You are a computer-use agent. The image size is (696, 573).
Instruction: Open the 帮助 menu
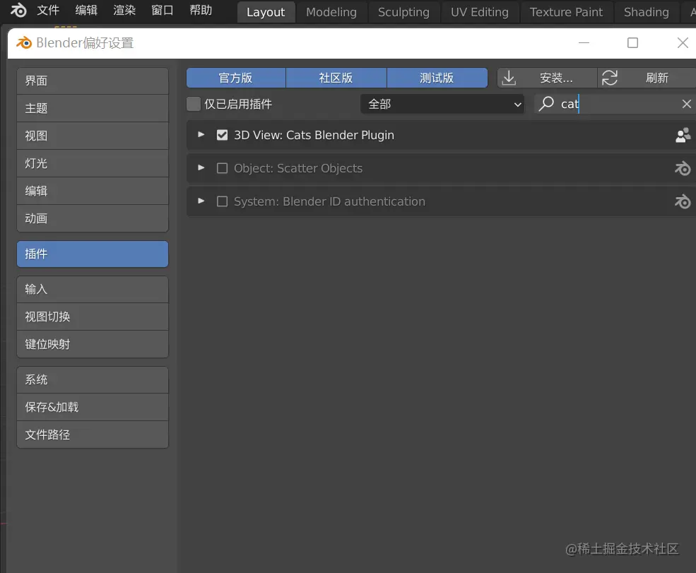201,10
